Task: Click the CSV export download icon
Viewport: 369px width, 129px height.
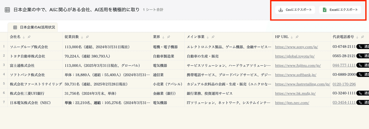Action: click(x=280, y=10)
